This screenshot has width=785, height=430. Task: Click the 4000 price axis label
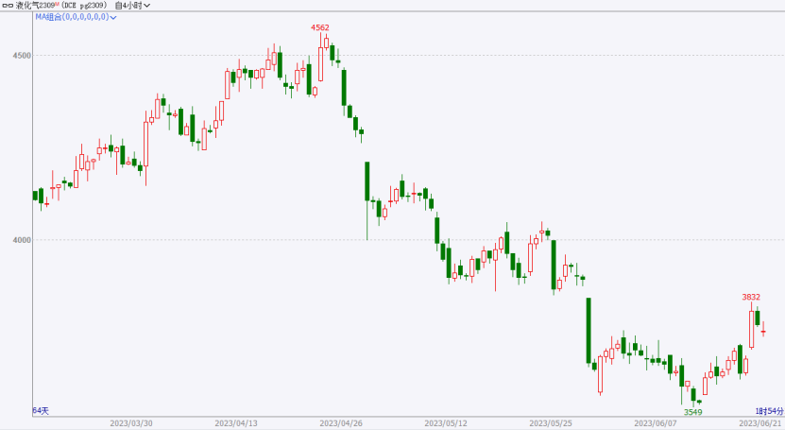[x=19, y=240]
